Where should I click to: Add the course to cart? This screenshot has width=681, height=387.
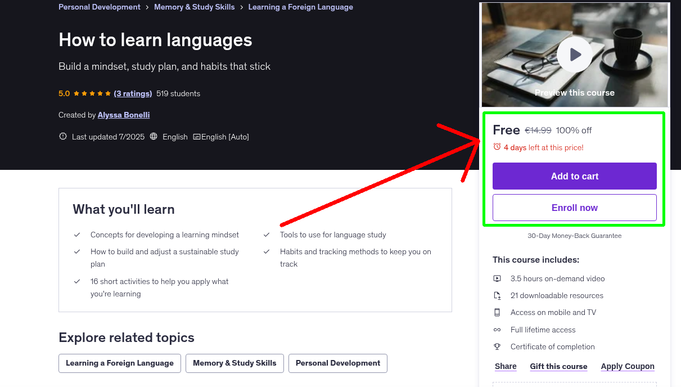click(x=574, y=176)
